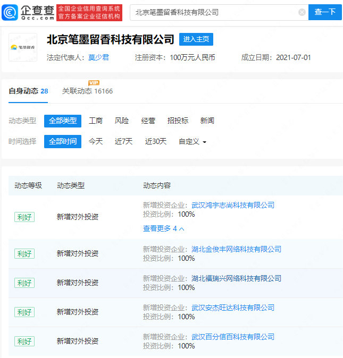Open 武汉百分信百科技有限公司 link
The width and height of the screenshot is (343, 358).
click(233, 337)
